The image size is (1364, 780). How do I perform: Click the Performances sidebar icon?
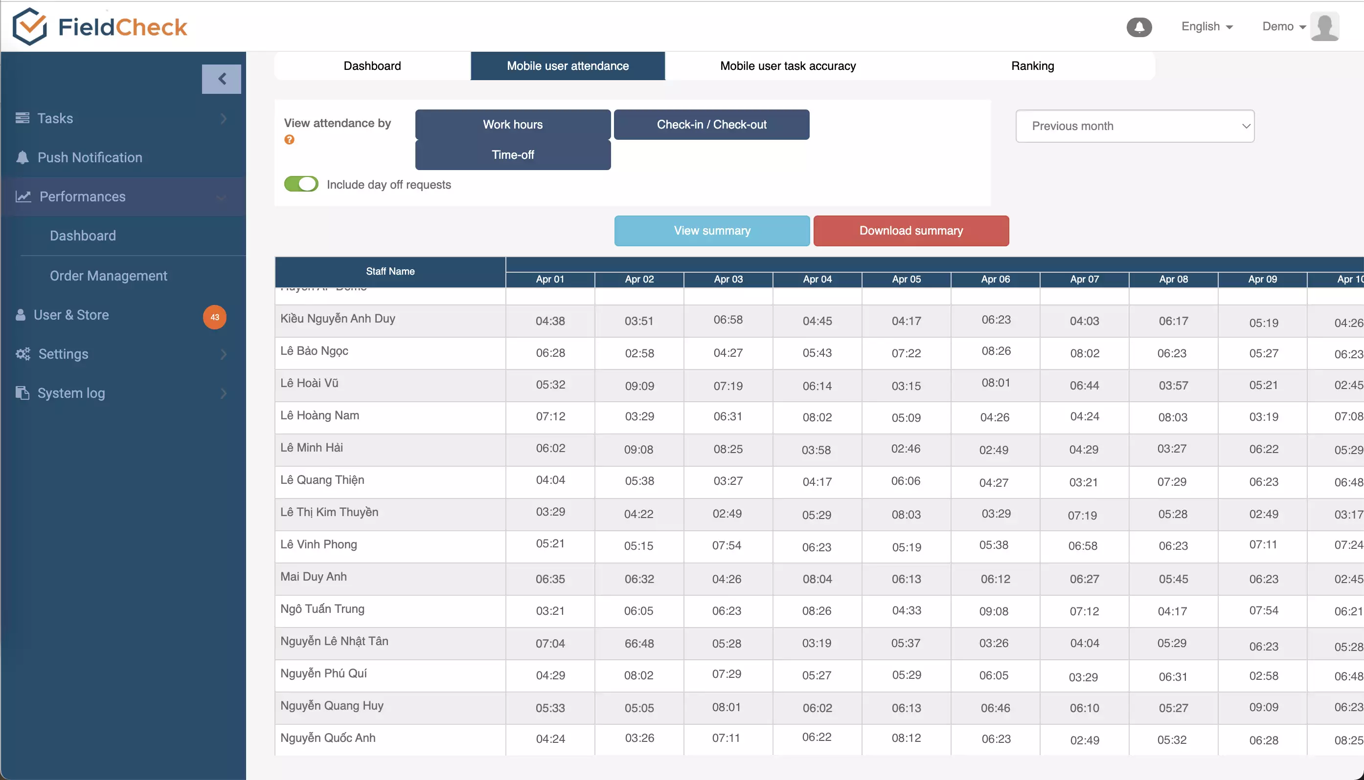23,195
